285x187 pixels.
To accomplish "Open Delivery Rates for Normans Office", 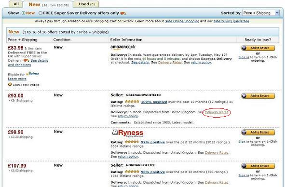I will pyautogui.click(x=217, y=182).
